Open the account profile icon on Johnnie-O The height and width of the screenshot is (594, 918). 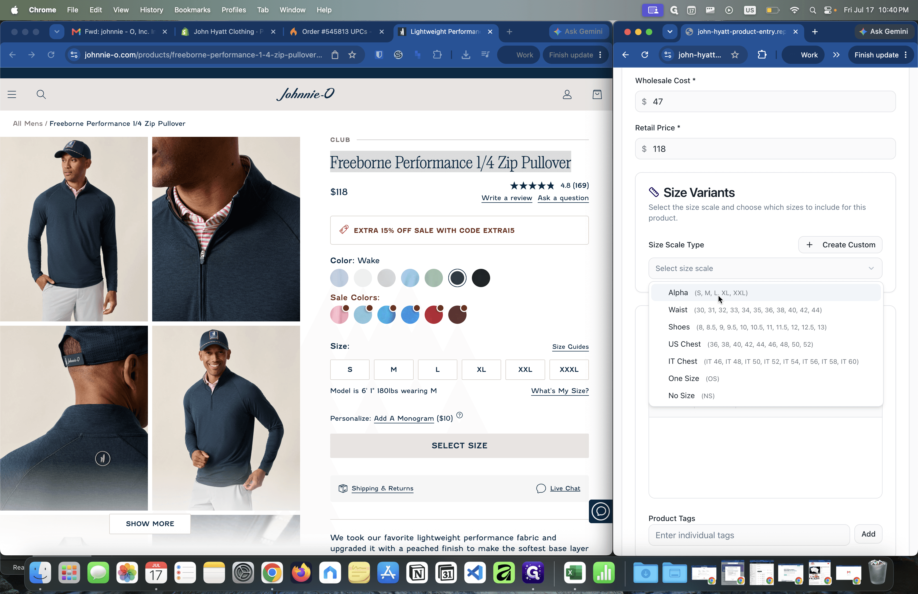tap(567, 94)
